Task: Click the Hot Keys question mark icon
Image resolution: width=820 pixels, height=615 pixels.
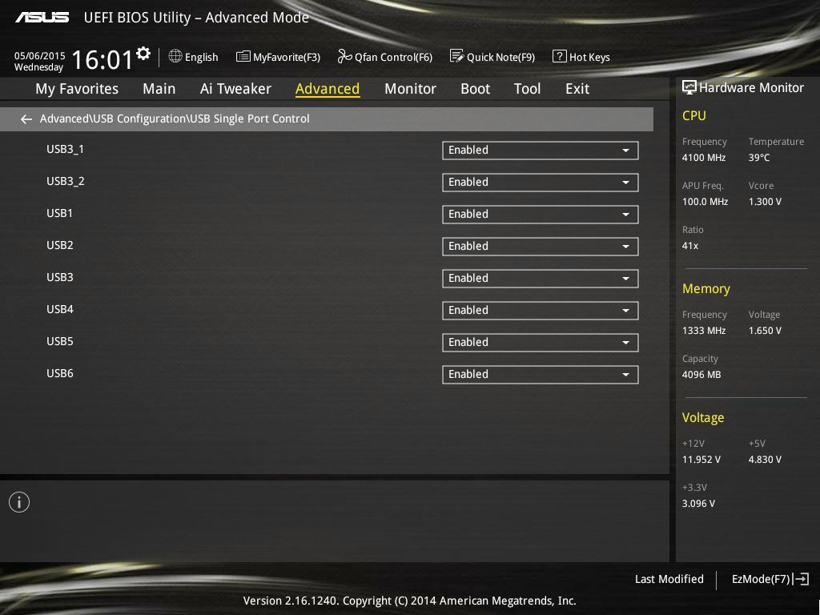Action: coord(560,57)
